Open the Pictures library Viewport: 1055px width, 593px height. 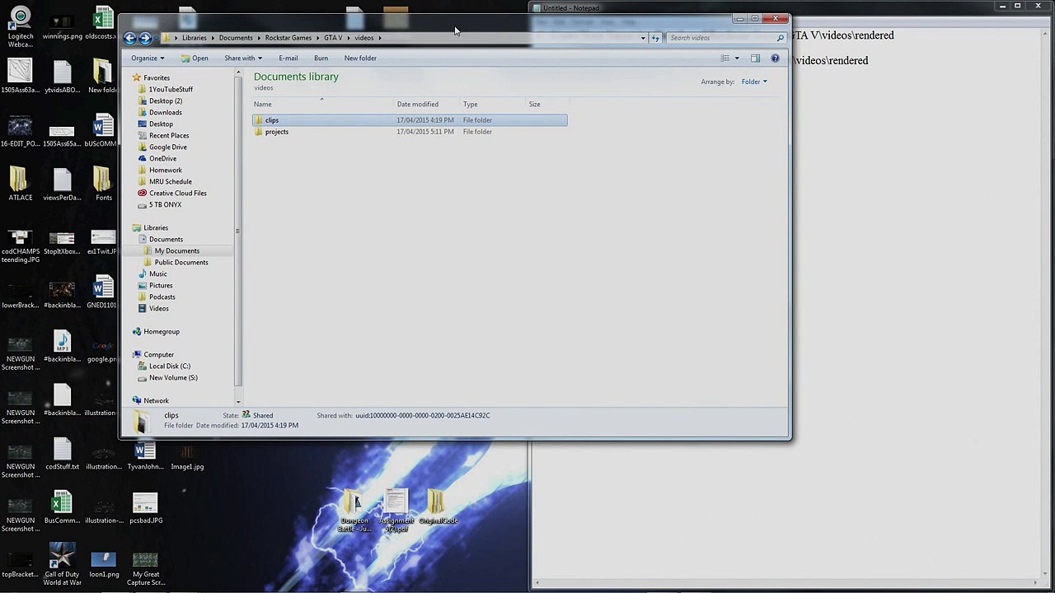pos(161,285)
